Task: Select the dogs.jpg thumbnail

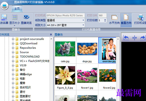Action: click(87, 49)
